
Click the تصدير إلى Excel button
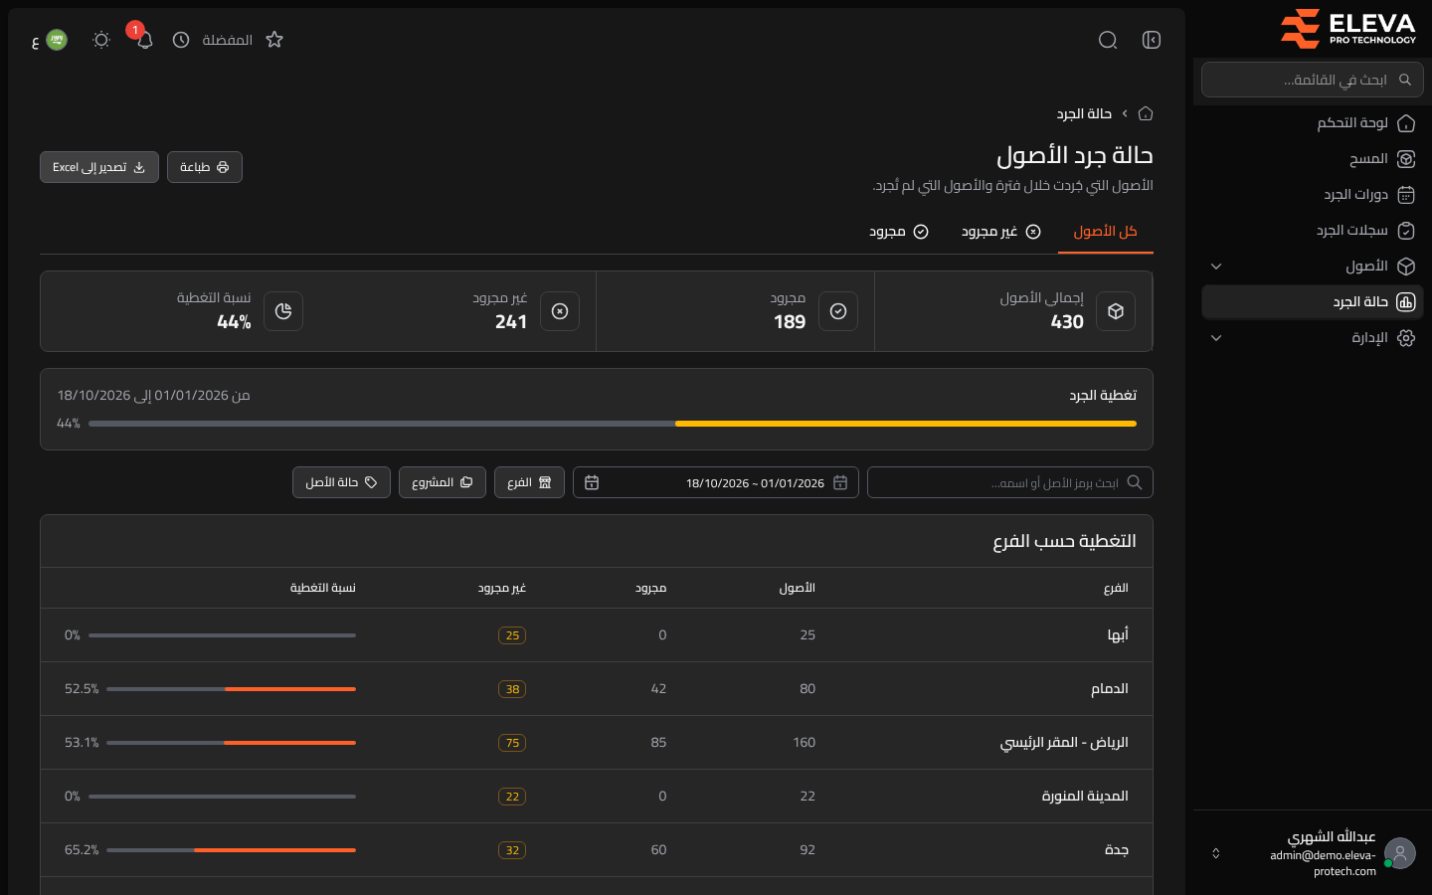tap(99, 167)
